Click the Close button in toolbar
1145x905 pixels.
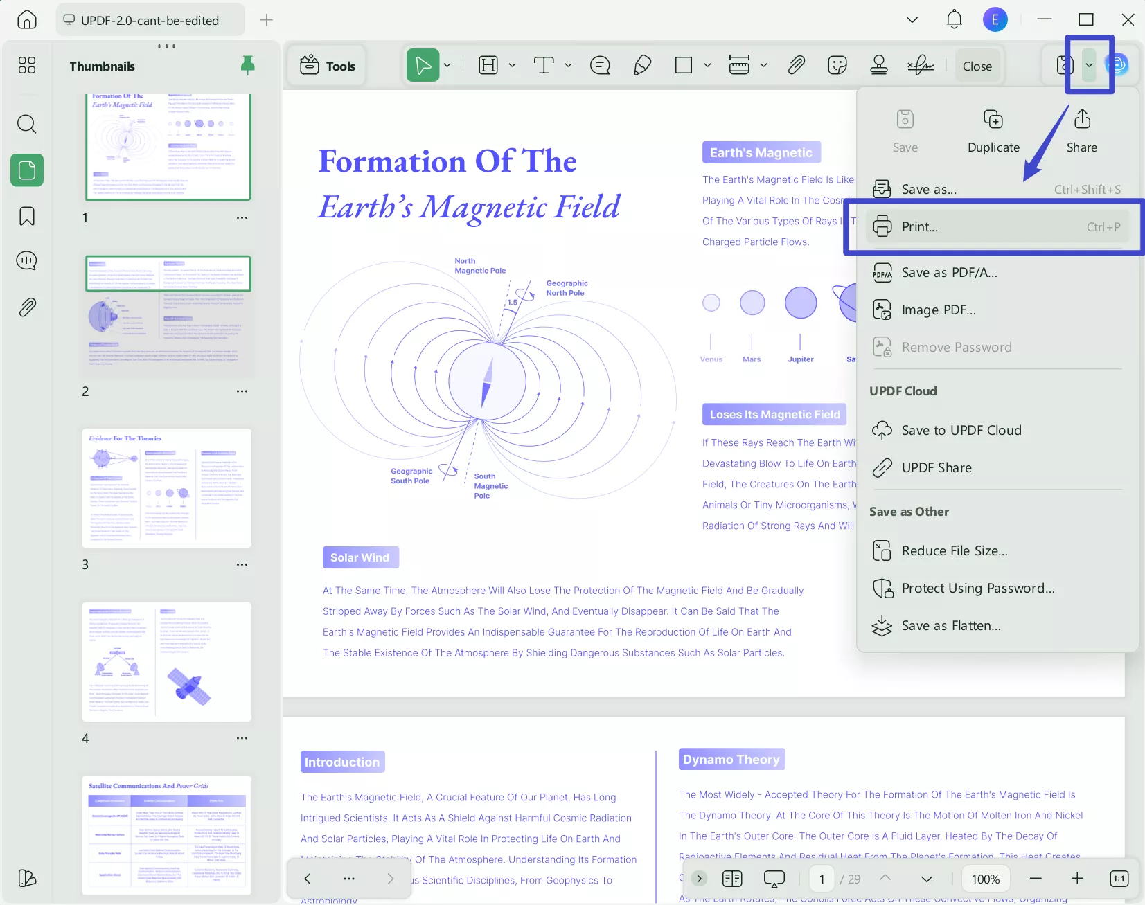tap(977, 65)
